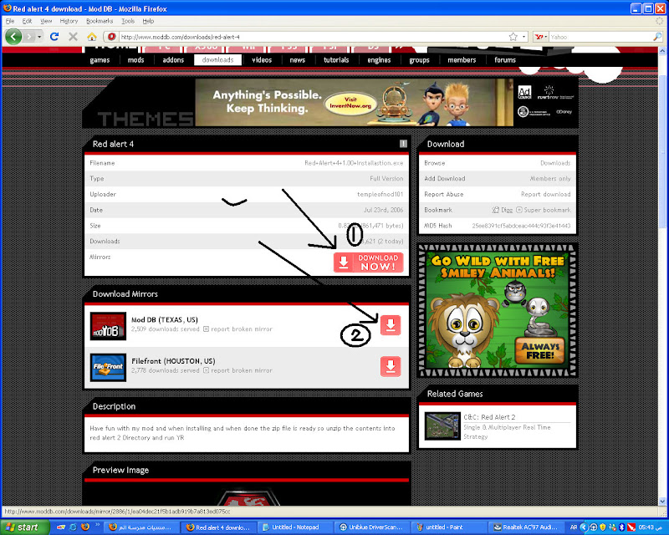Reload the page with the refresh icon

[54, 37]
